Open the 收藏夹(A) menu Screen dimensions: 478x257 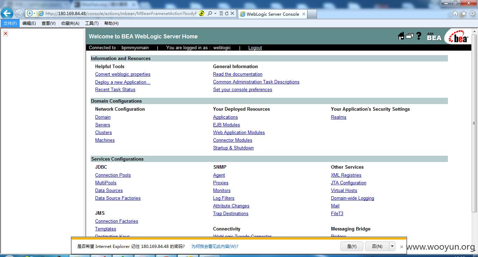(70, 23)
